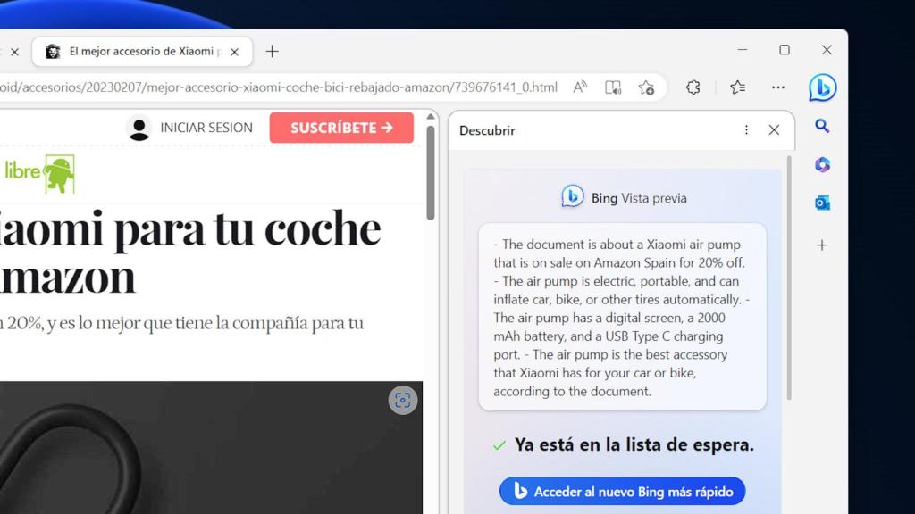
Task: Open the Extensions puzzle icon
Action: coord(693,87)
